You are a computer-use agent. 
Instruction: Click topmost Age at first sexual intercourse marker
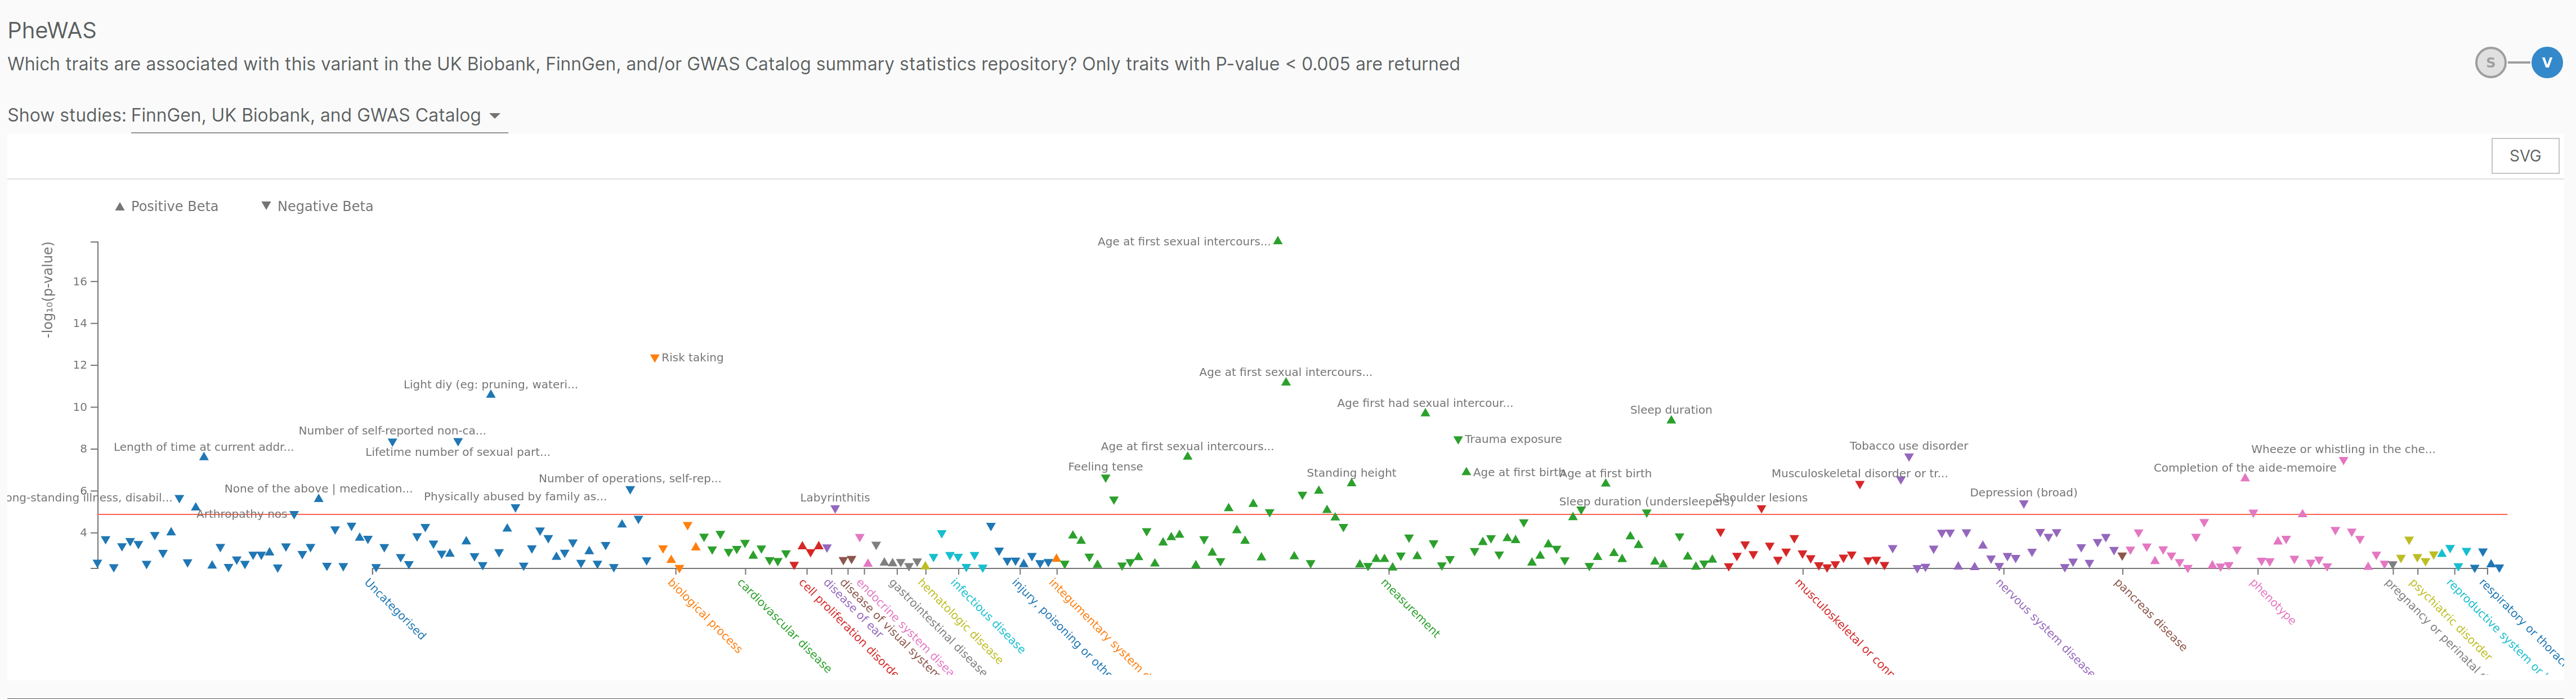pos(1278,241)
